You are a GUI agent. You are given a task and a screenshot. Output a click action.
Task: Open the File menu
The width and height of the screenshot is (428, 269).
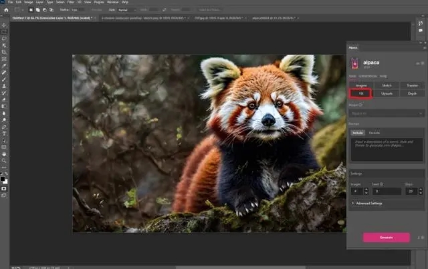(11, 2)
